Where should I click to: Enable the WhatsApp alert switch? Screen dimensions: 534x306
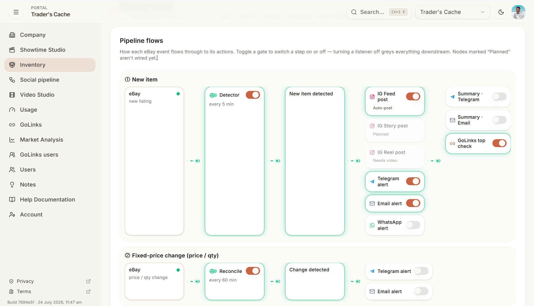413,225
